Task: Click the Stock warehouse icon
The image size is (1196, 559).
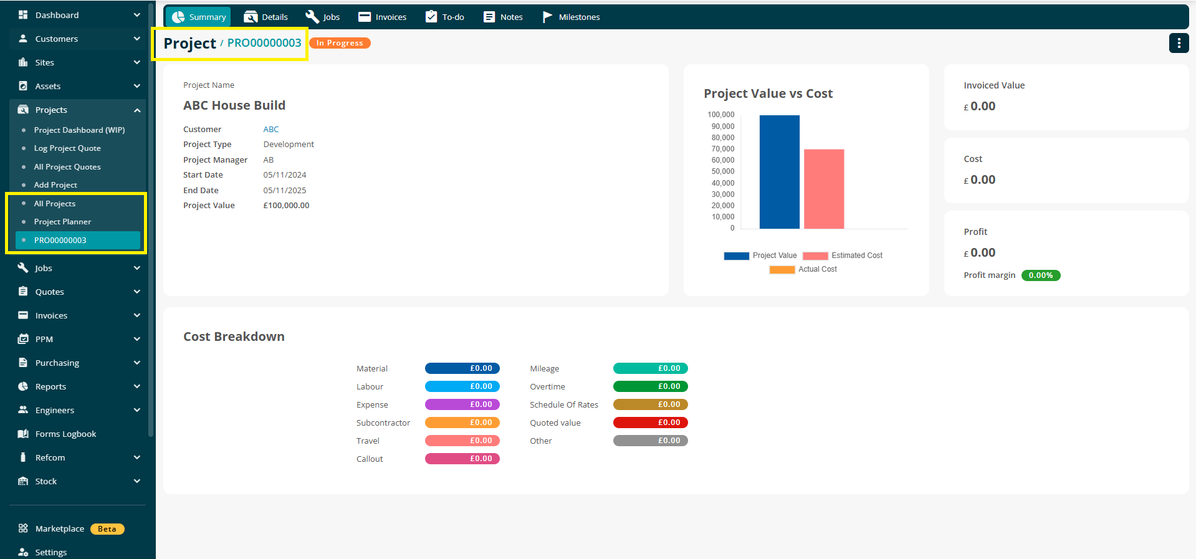Action: [23, 481]
